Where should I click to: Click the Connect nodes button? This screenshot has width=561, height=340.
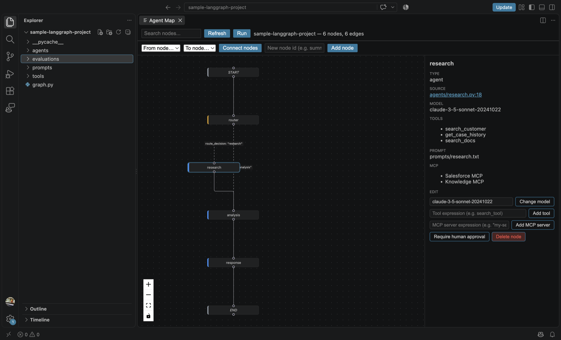coord(240,48)
